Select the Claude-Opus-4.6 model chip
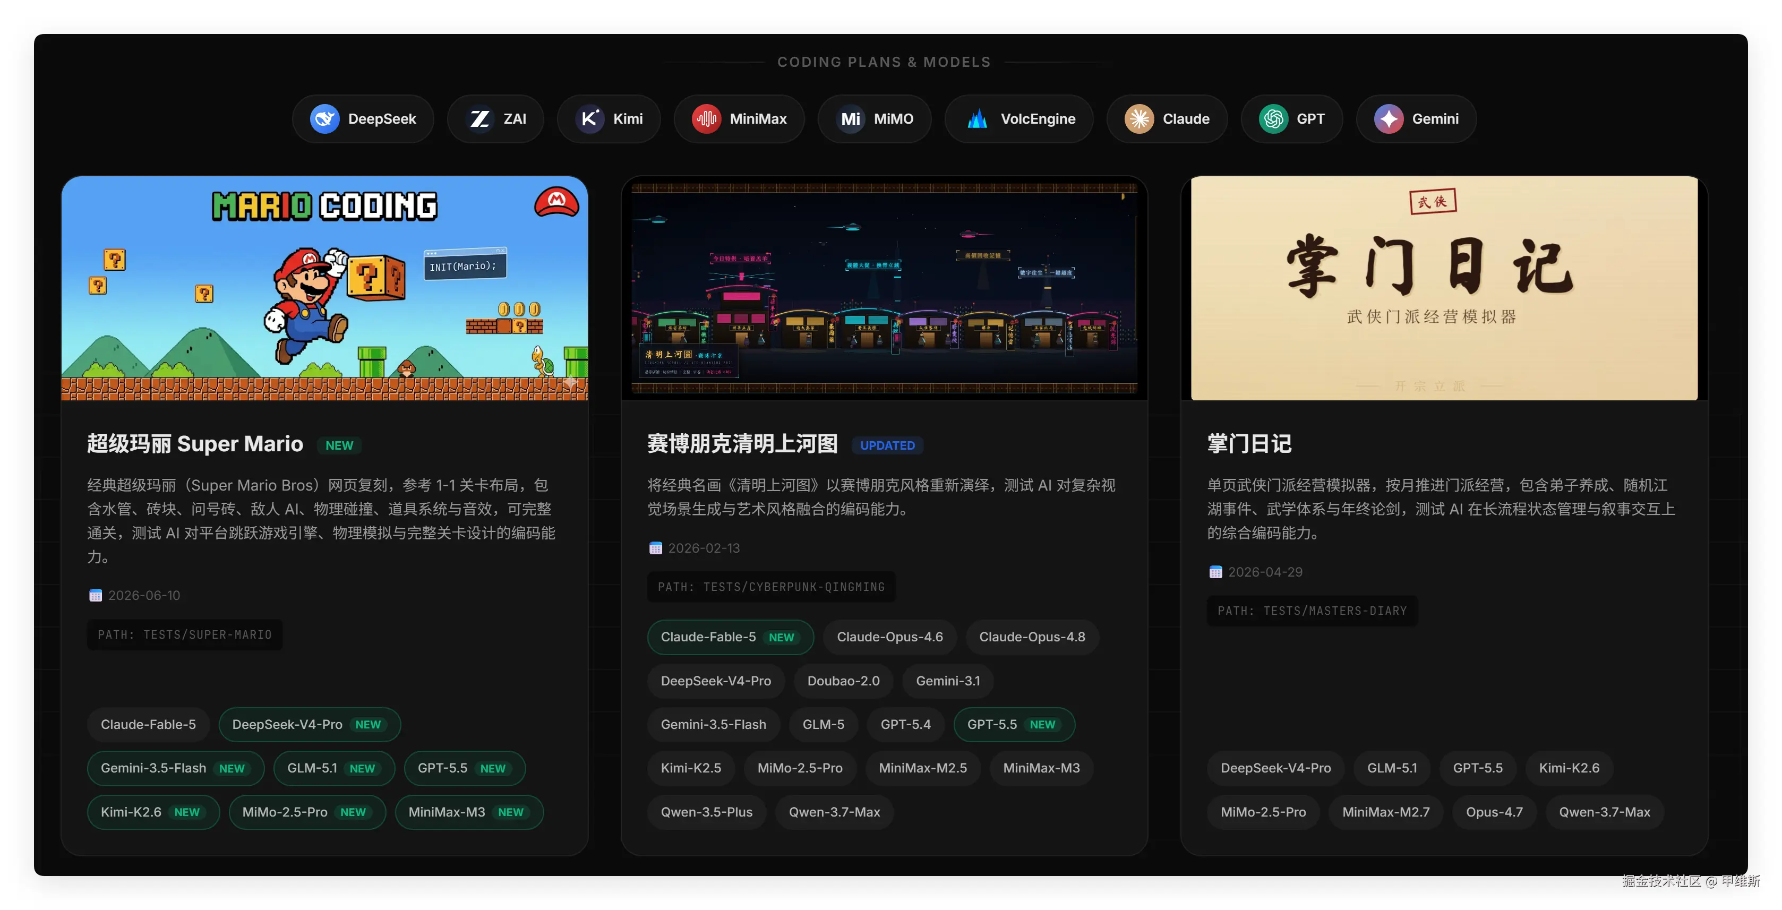The image size is (1782, 910). pyautogui.click(x=889, y=637)
